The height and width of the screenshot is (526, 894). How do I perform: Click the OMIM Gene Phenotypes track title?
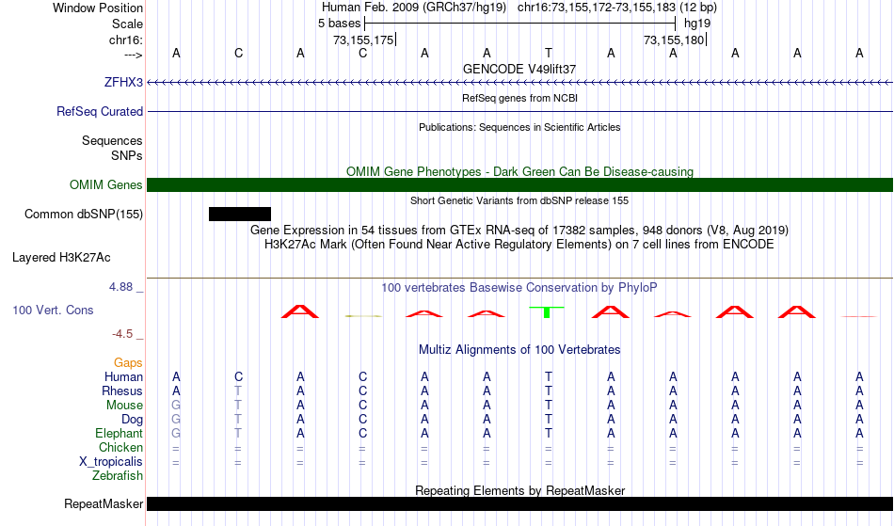[520, 171]
